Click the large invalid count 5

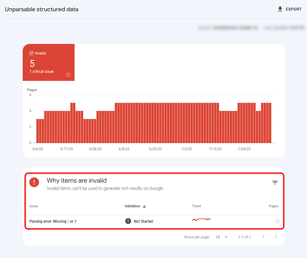32,63
